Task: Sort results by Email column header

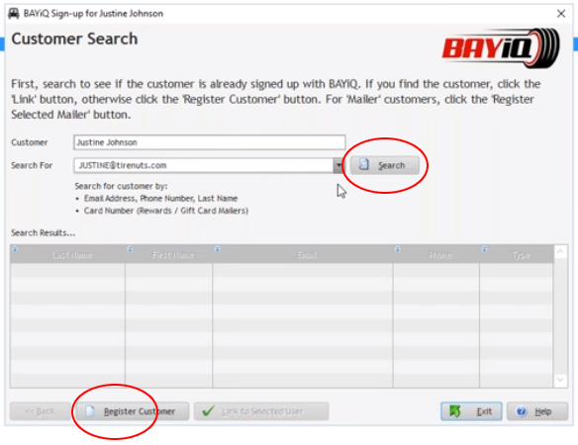Action: 307,255
